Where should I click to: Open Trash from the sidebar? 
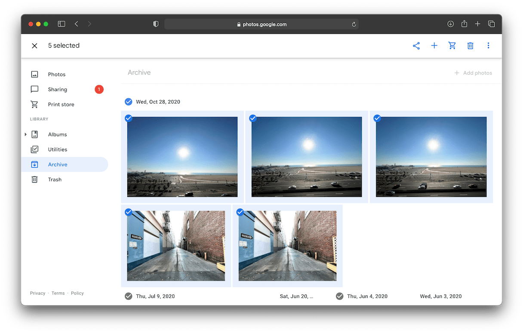click(x=55, y=179)
